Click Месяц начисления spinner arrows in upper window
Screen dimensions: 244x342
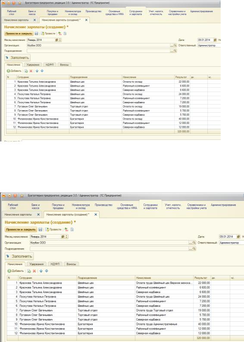pos(60,40)
